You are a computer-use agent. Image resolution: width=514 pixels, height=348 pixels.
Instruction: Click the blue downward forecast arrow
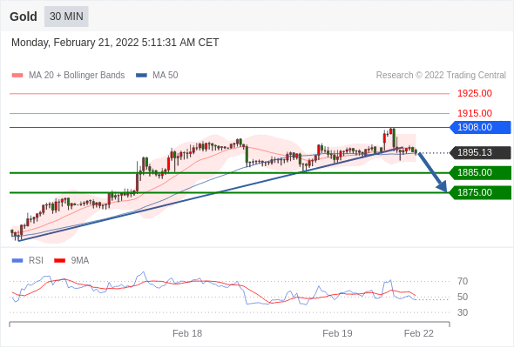coord(432,172)
